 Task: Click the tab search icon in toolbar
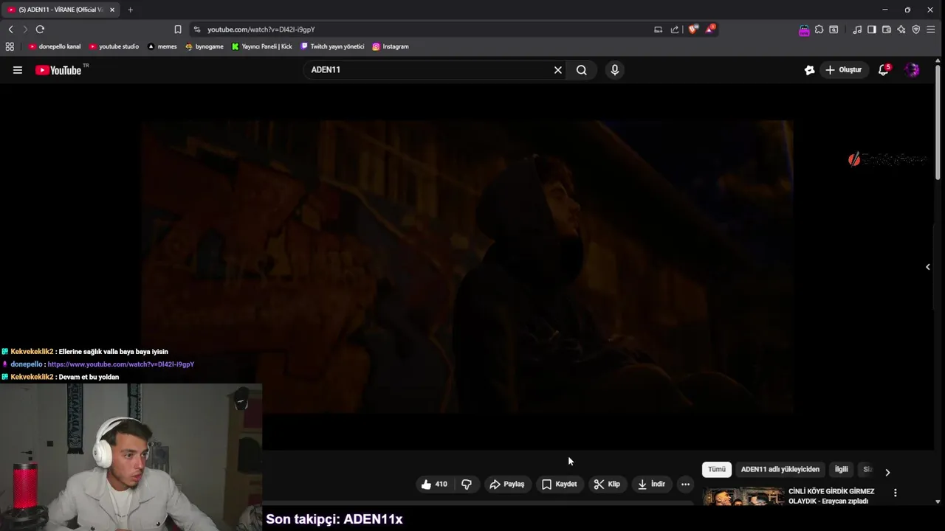834,29
